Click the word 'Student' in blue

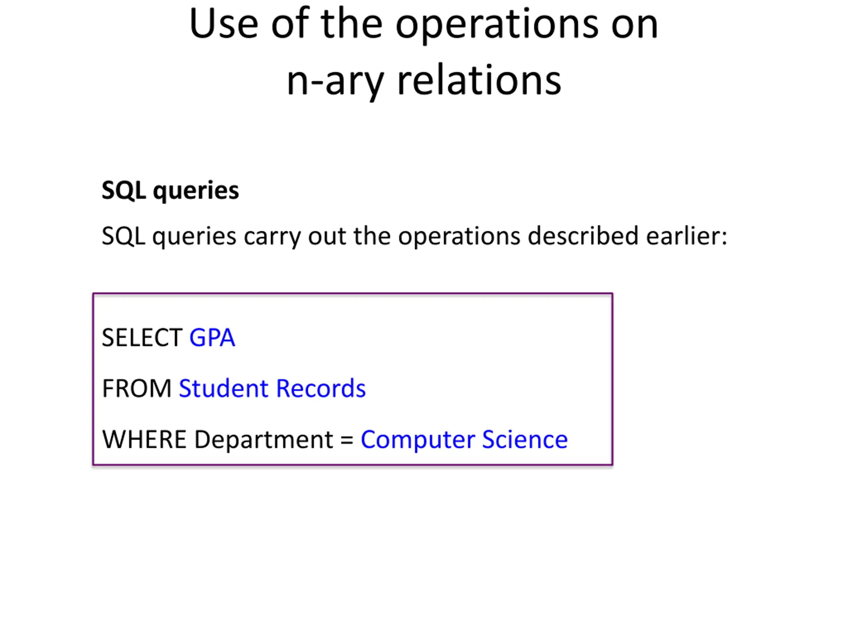[224, 388]
